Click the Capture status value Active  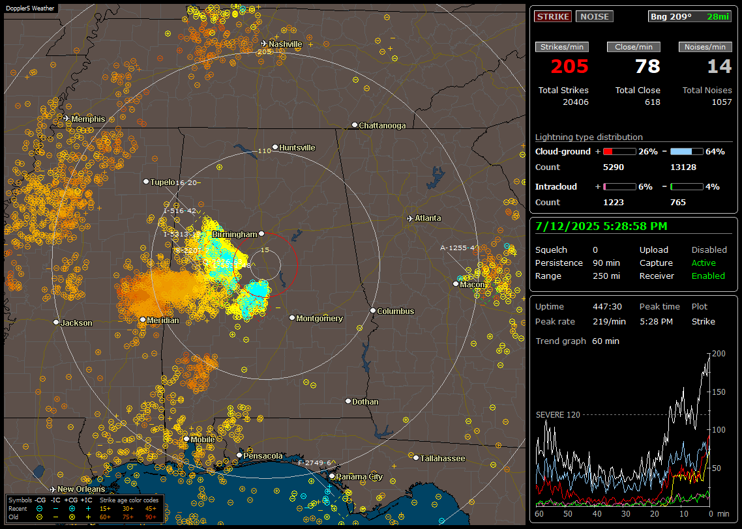pyautogui.click(x=703, y=263)
